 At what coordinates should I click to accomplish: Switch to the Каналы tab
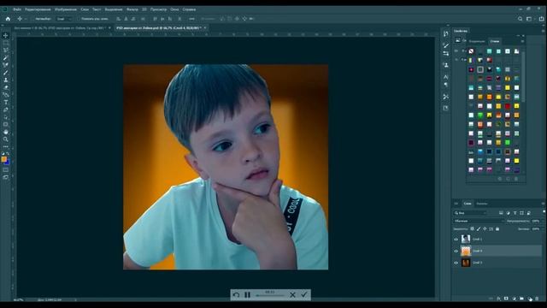point(482,204)
